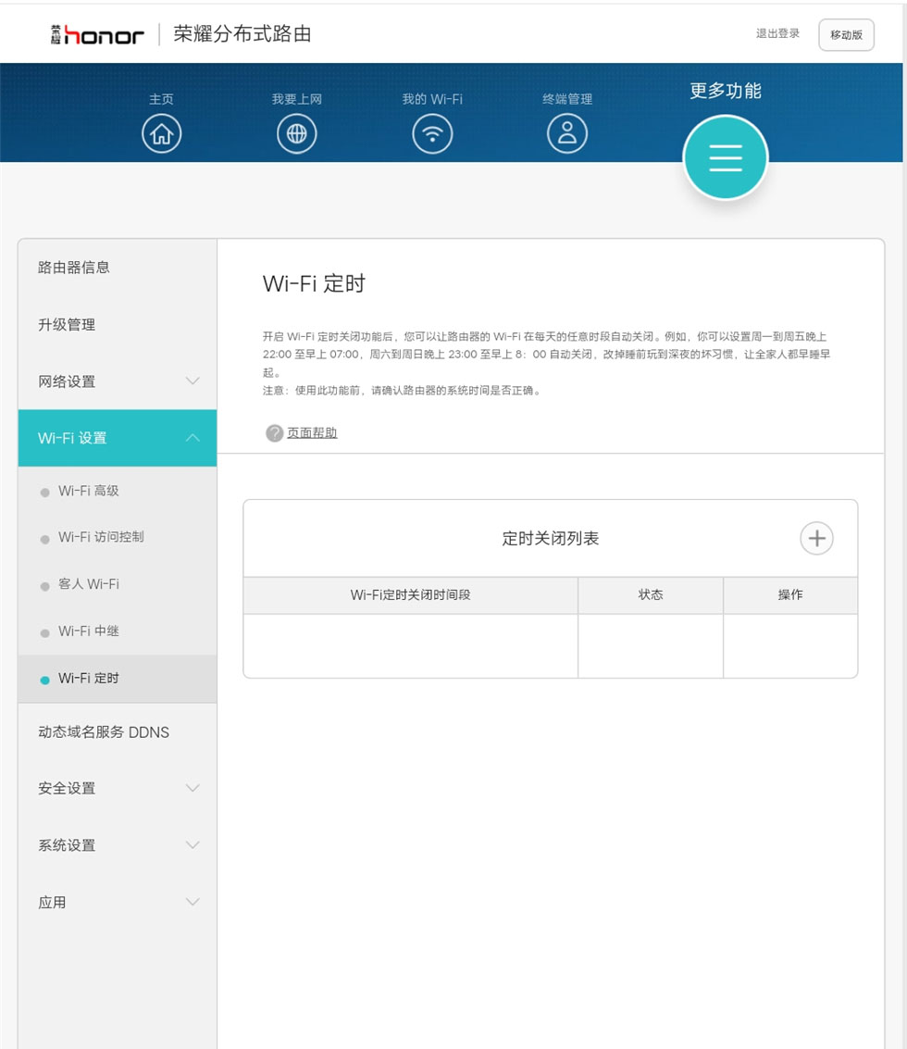The width and height of the screenshot is (907, 1049).
Task: Add a new timer with plus icon
Action: click(x=816, y=538)
